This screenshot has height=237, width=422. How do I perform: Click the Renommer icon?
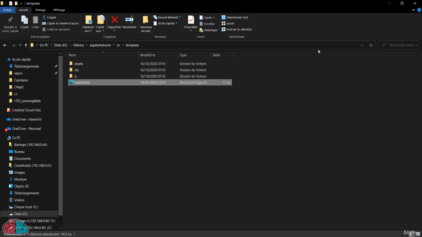point(129,20)
